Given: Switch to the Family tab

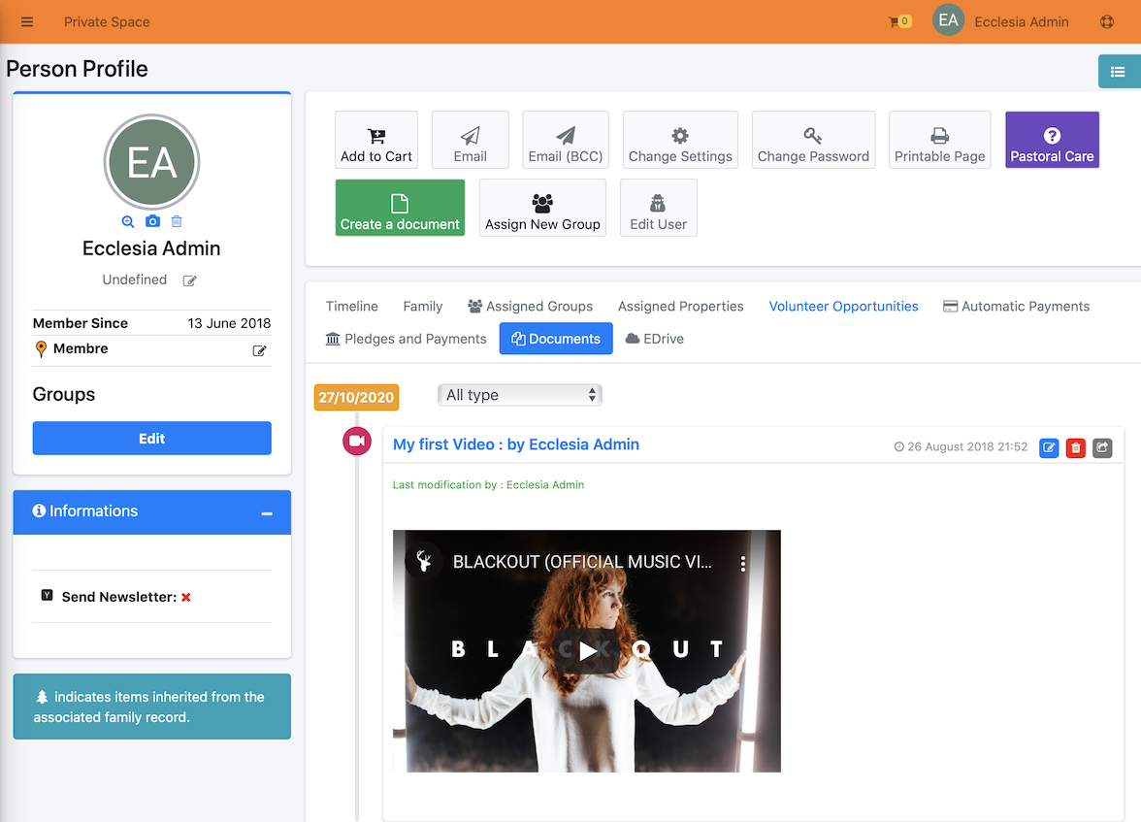Looking at the screenshot, I should pos(423,307).
